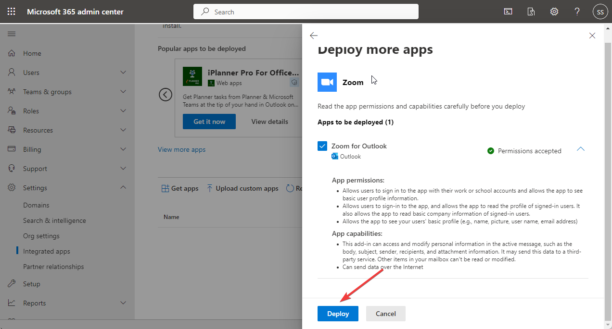Open Search & intelligence settings
The image size is (612, 329).
click(54, 220)
